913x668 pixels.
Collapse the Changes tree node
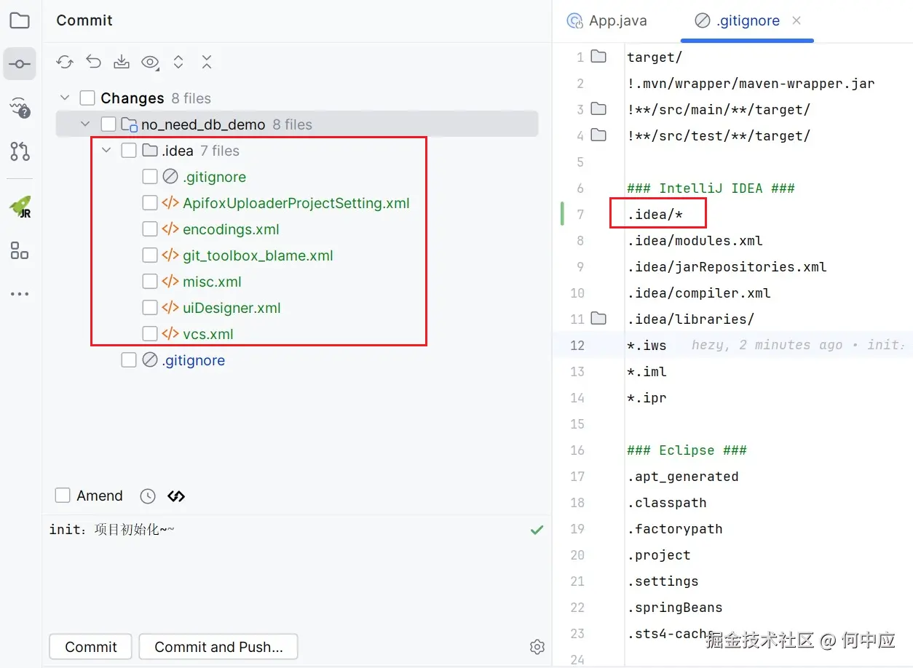coord(65,98)
